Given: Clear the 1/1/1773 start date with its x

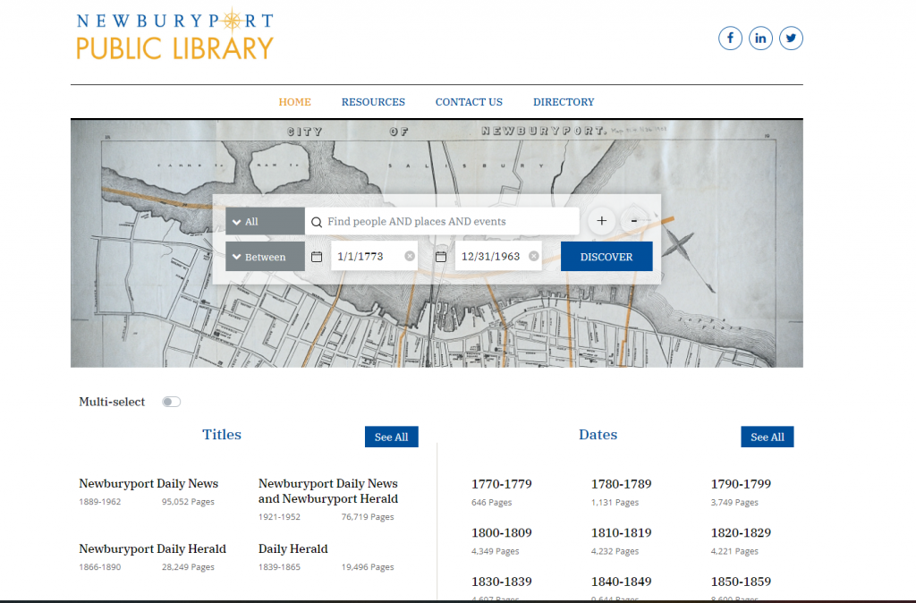Looking at the screenshot, I should coord(410,255).
